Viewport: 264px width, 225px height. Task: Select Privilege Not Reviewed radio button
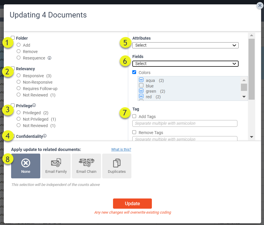(x=18, y=125)
